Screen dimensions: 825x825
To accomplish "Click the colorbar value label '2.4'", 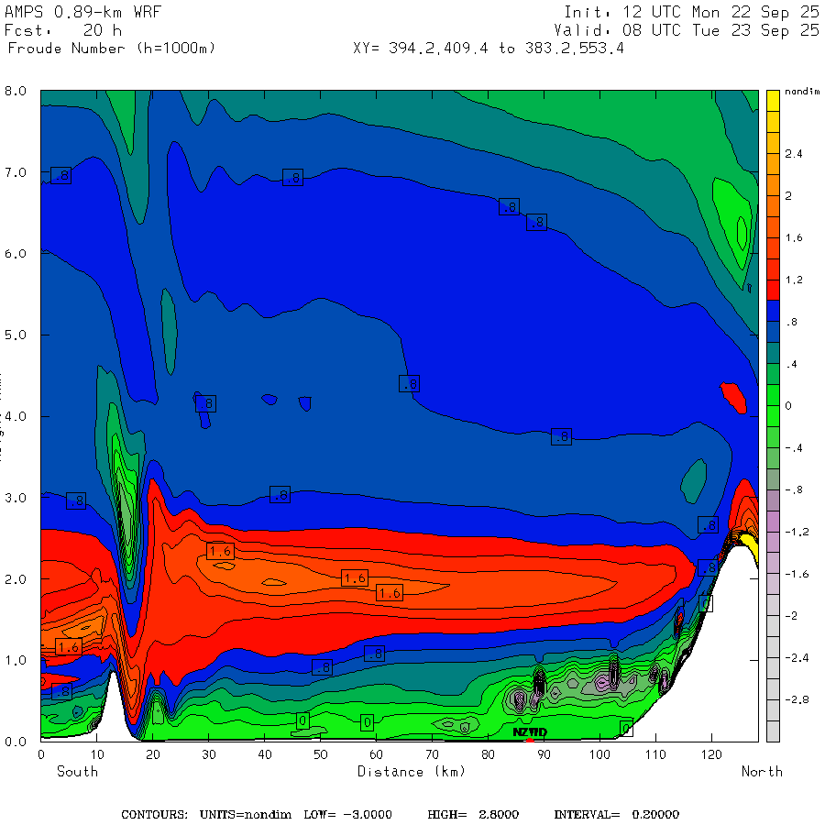I will [794, 154].
